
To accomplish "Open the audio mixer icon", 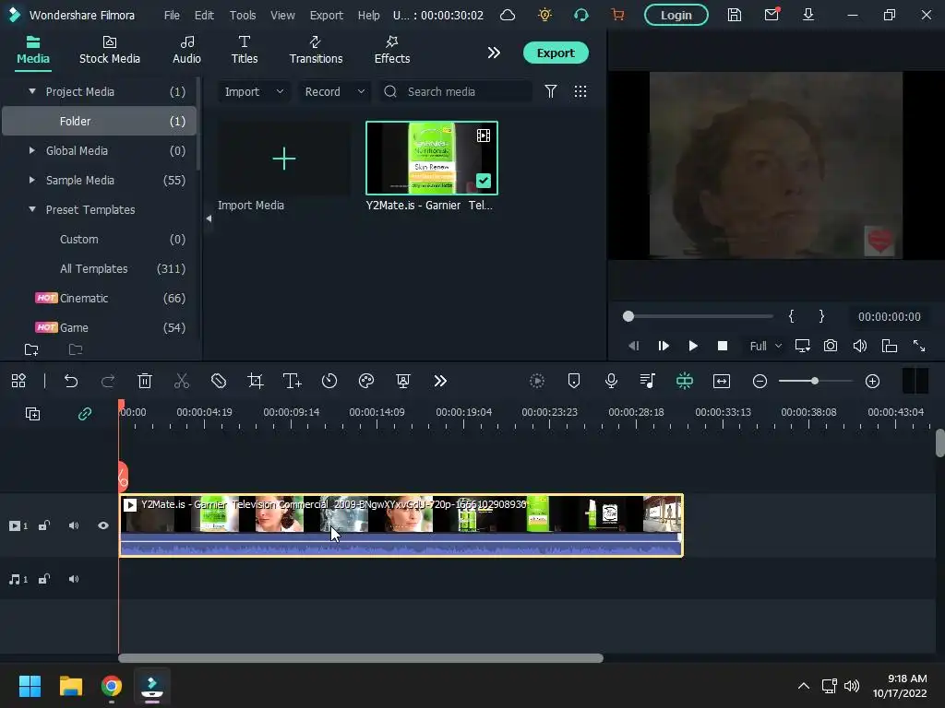I will pos(647,381).
